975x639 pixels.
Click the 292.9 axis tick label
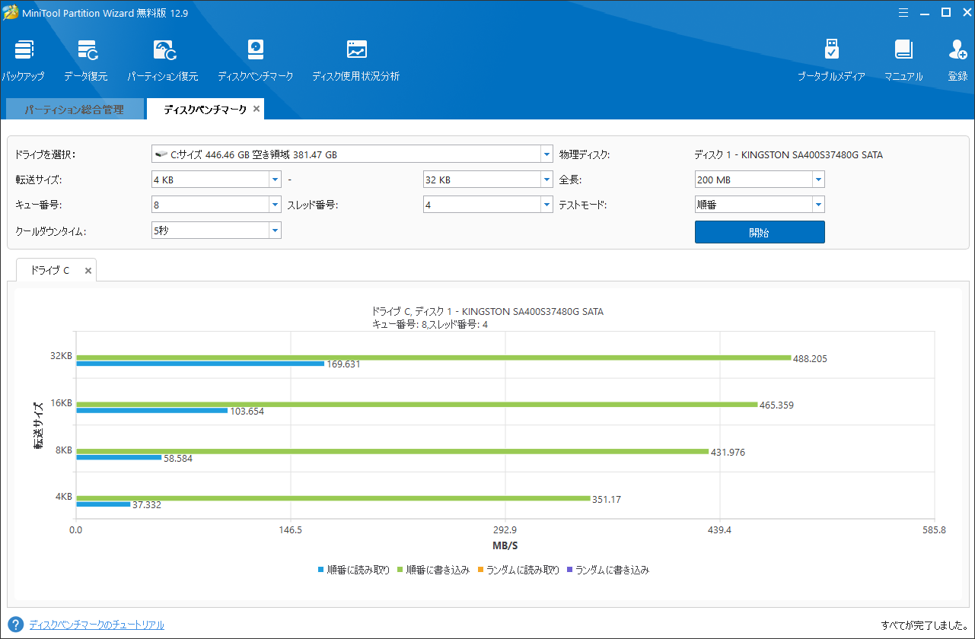tap(505, 530)
